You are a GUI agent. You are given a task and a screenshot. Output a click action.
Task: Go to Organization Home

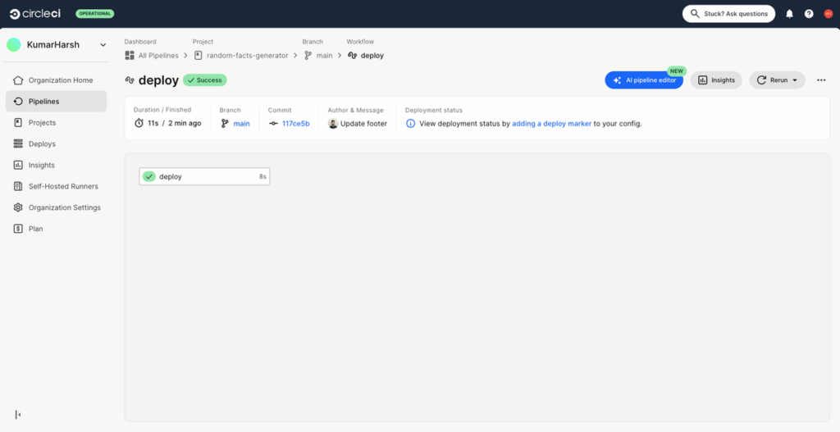click(x=57, y=80)
